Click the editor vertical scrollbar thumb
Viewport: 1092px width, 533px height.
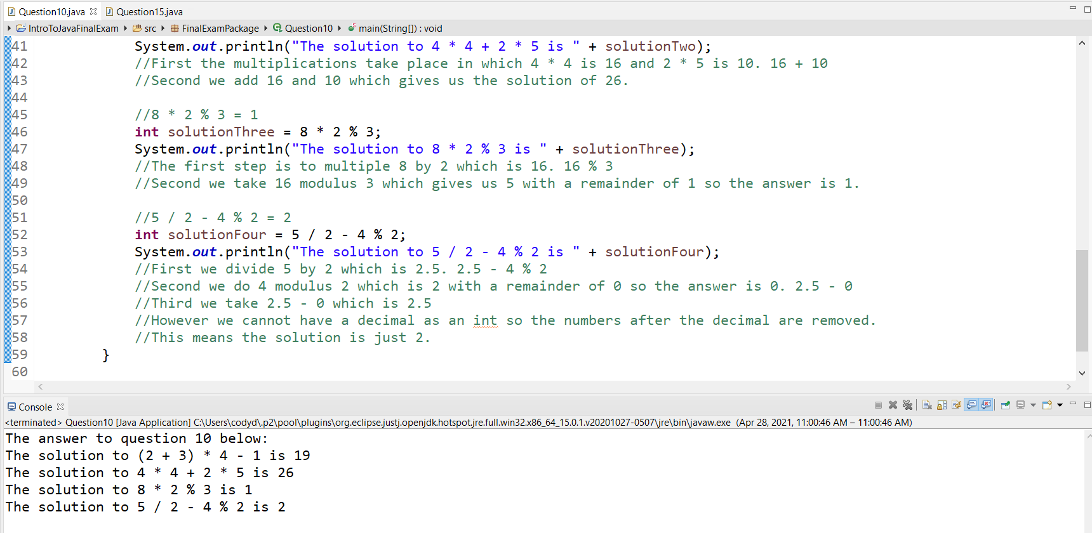pyautogui.click(x=1082, y=300)
